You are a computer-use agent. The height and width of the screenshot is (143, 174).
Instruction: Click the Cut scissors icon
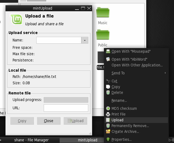pyautogui.click(x=108, y=81)
